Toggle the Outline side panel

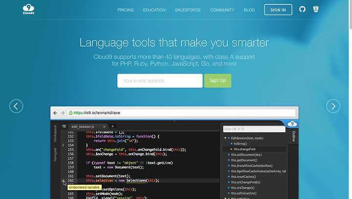[293, 136]
